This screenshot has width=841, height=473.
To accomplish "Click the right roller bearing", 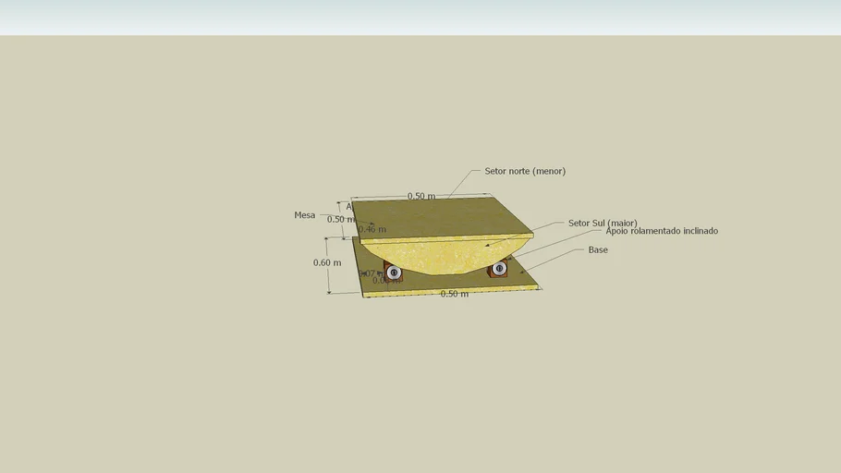I will [499, 269].
